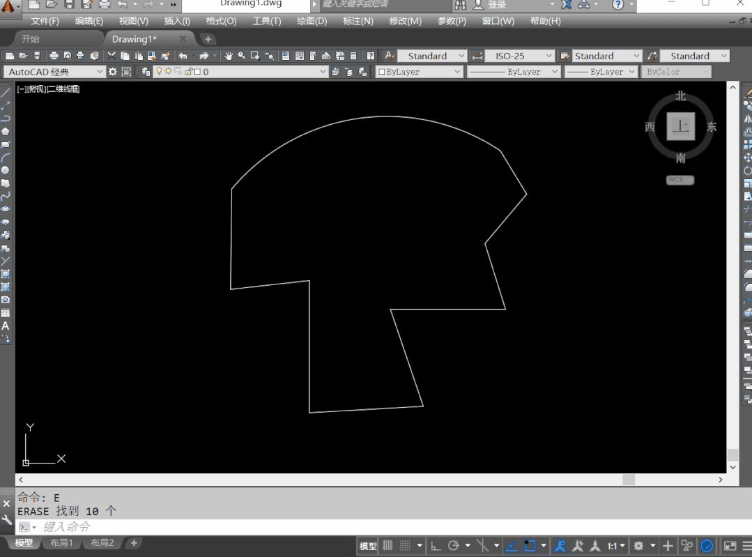Viewport: 752px width, 557px height.
Task: Click the 登录 sign-in button
Action: click(497, 5)
